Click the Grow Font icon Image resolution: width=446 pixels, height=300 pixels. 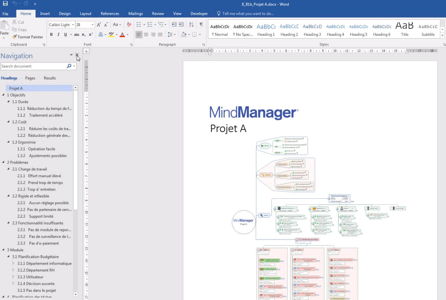tap(99, 25)
